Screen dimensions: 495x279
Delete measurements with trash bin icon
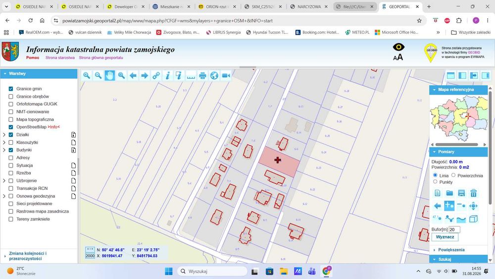click(x=473, y=193)
